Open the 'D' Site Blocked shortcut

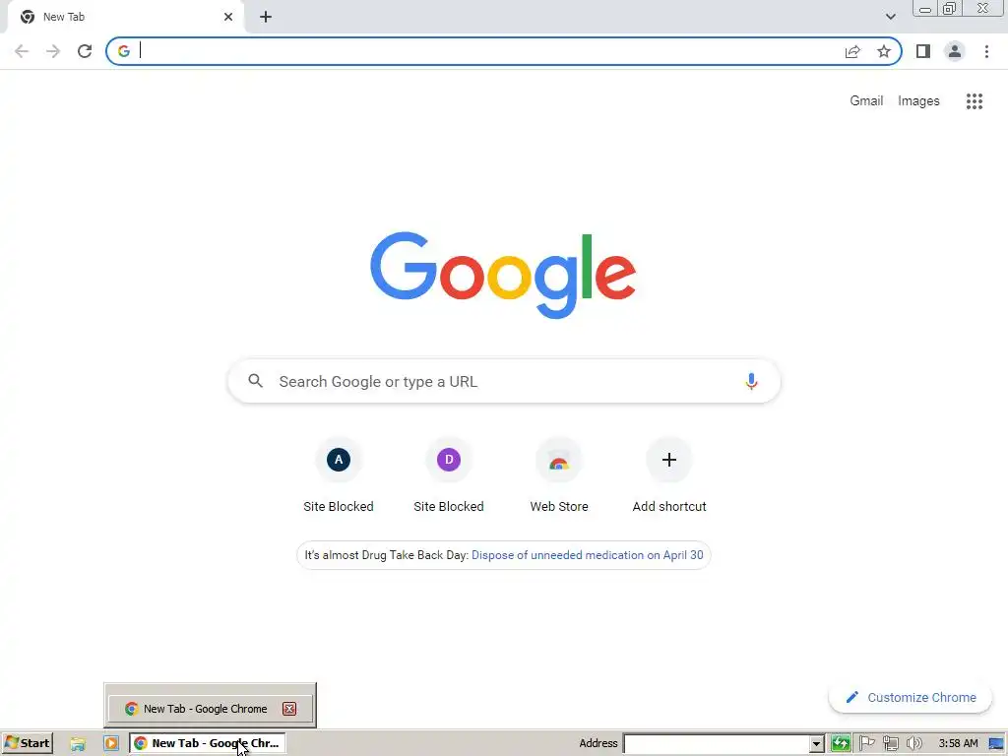click(449, 476)
